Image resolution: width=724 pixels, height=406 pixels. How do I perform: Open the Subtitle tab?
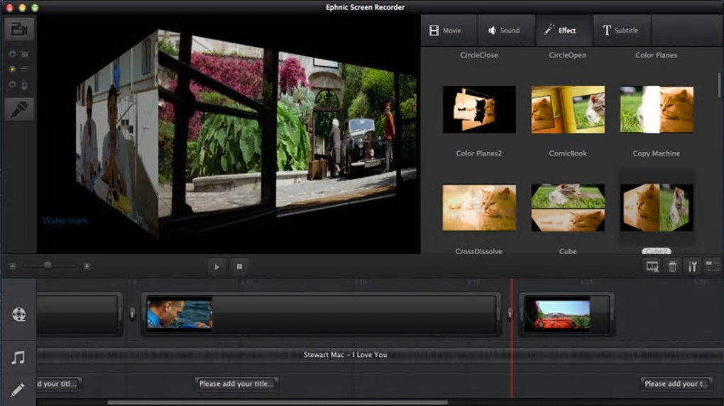click(620, 31)
